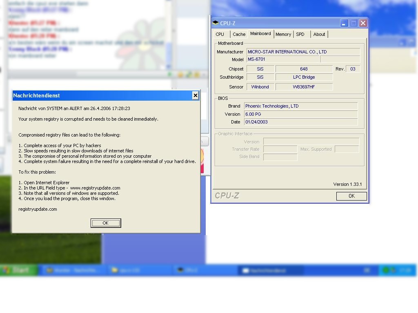Viewport: 418px width, 313px height.
Task: Click the Version 1.33.1 label
Action: point(347,184)
